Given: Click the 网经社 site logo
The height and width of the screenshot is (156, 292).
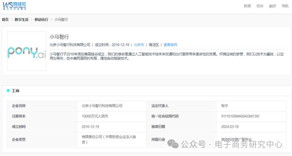Looking at the screenshot, I should pyautogui.click(x=15, y=6).
